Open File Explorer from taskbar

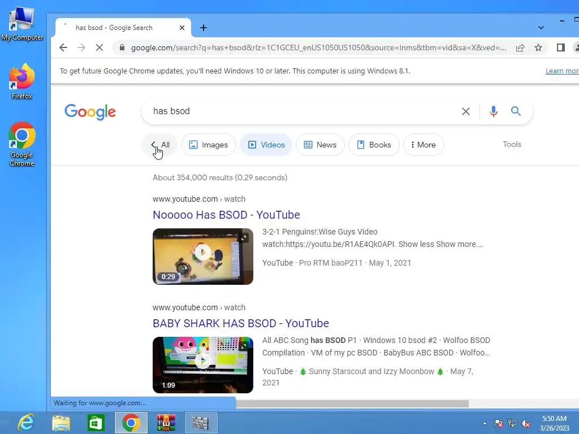[61, 423]
